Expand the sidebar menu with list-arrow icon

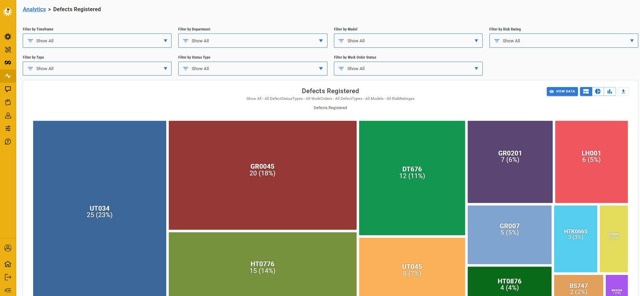tap(8, 290)
